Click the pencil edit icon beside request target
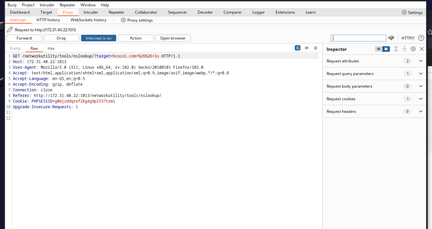Screen dimensions: 432x229 [x=10, y=30]
